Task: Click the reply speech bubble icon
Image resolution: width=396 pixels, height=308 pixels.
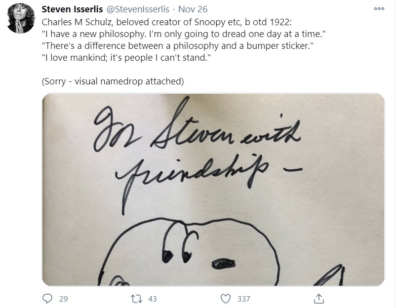Action: (48, 299)
